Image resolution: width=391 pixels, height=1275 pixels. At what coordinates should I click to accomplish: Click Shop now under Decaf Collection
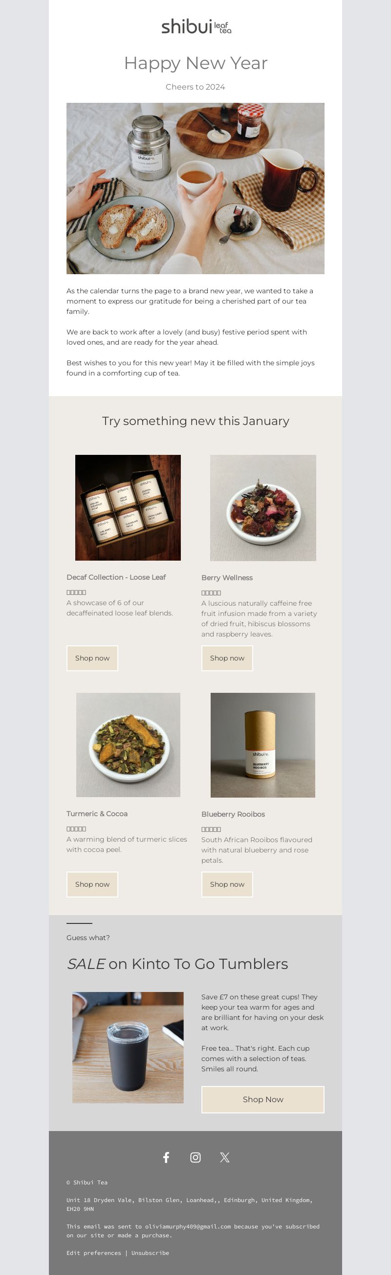click(x=92, y=658)
